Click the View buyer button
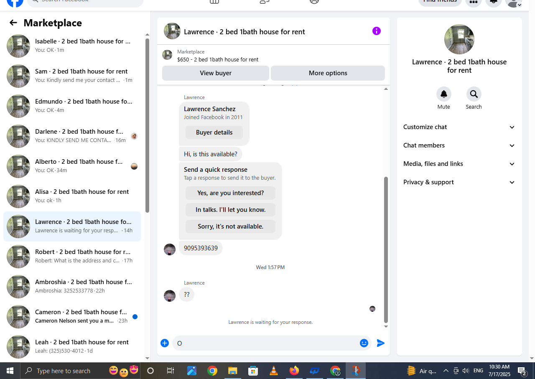Screen dimensions: 535x379 click(x=216, y=73)
